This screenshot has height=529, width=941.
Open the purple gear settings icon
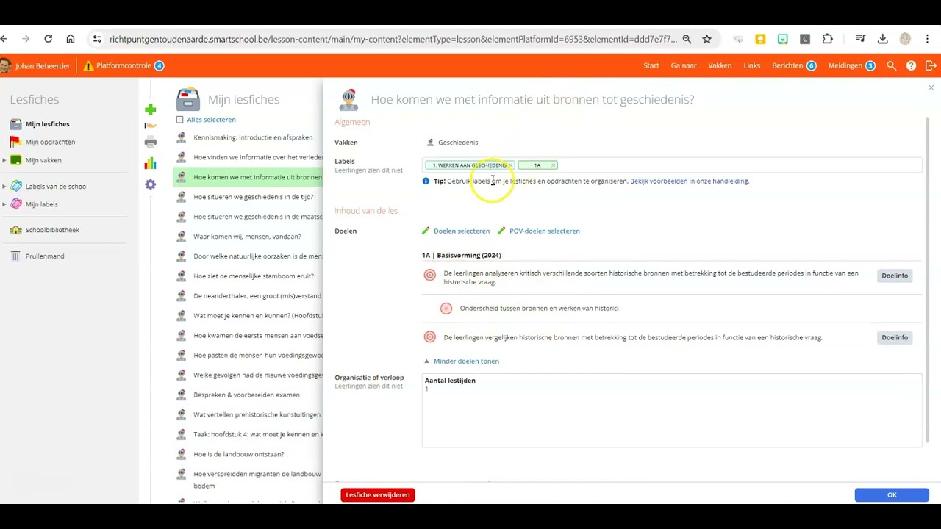pyautogui.click(x=151, y=184)
